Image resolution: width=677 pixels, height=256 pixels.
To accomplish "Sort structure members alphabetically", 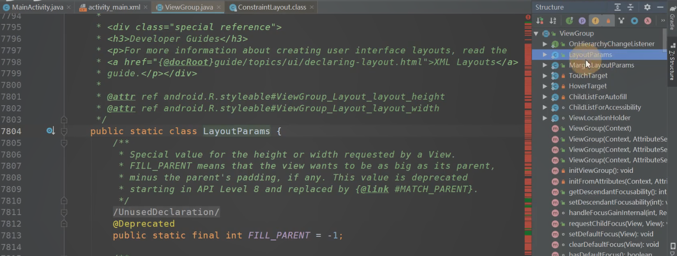I will pos(553,21).
